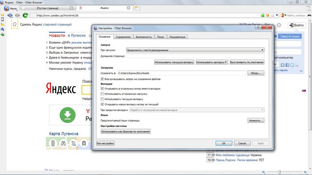
Task: Click the transport bus icon on map
Action: pos(84,143)
